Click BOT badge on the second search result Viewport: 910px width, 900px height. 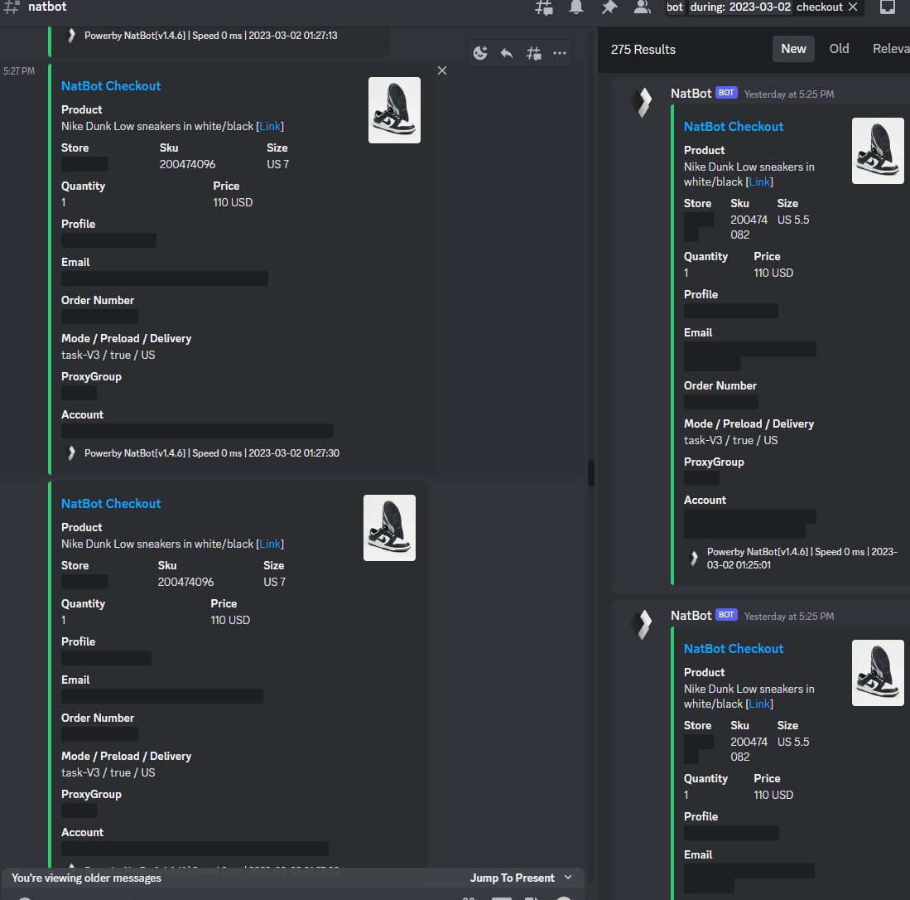[726, 615]
